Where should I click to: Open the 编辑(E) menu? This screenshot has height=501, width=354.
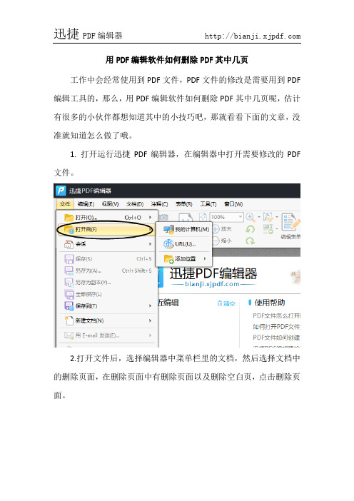click(86, 204)
